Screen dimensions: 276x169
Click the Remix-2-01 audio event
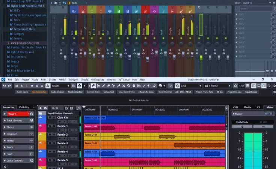coord(155,136)
